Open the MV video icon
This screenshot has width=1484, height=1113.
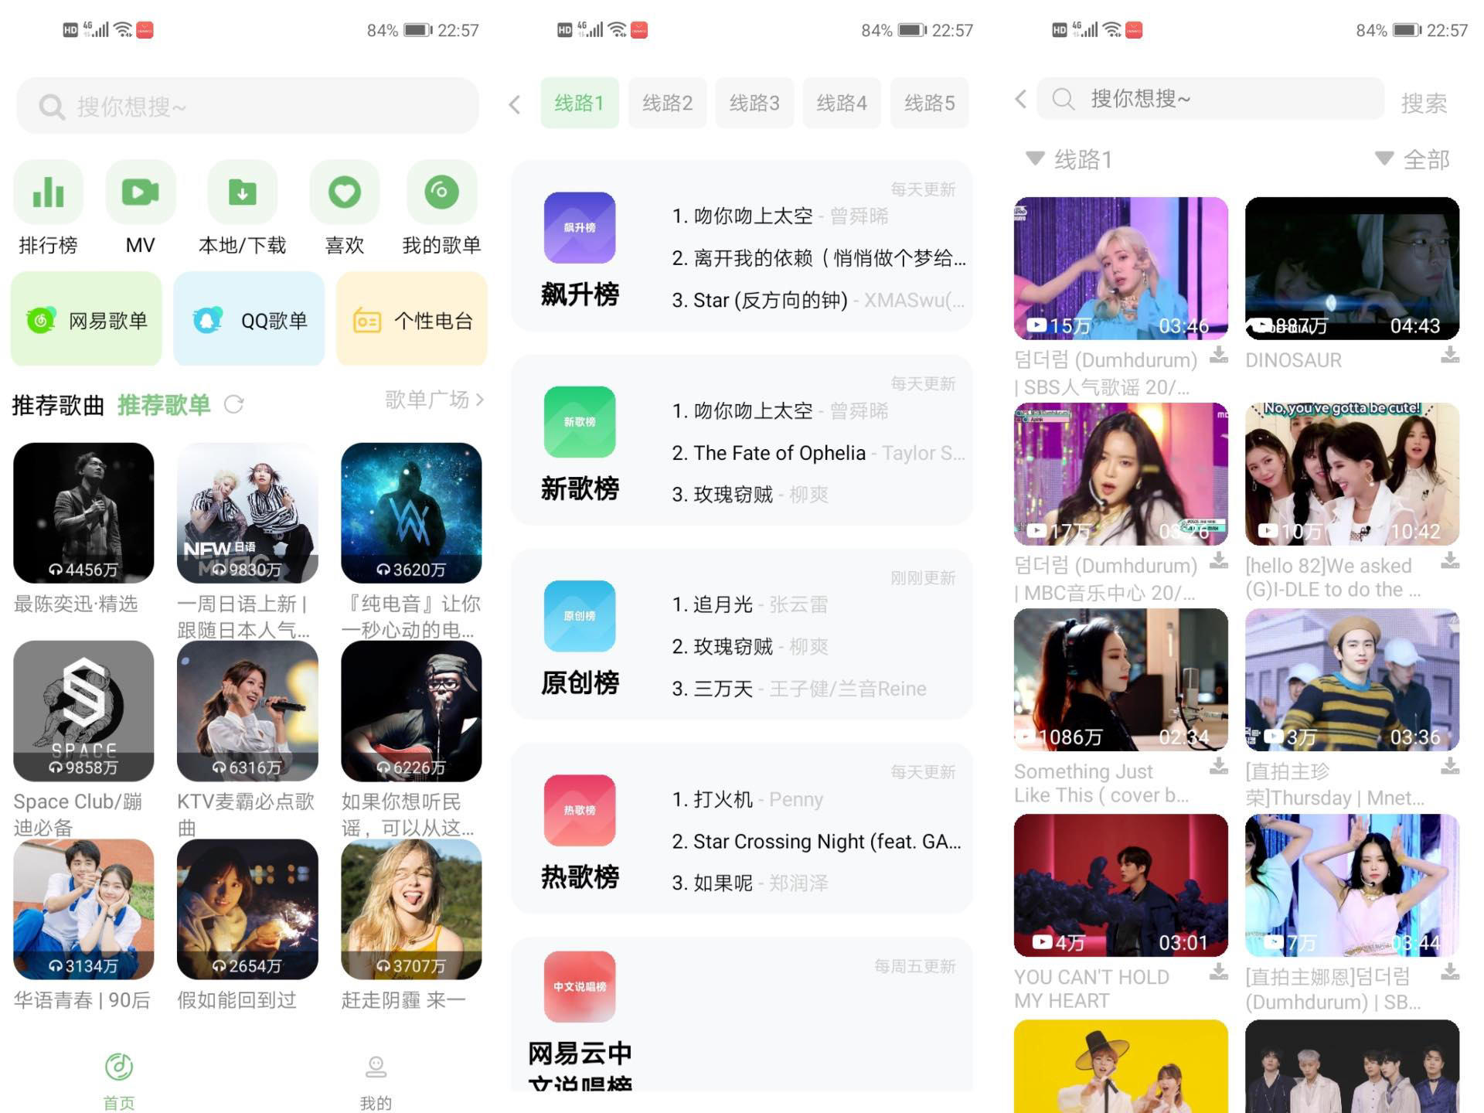click(140, 193)
